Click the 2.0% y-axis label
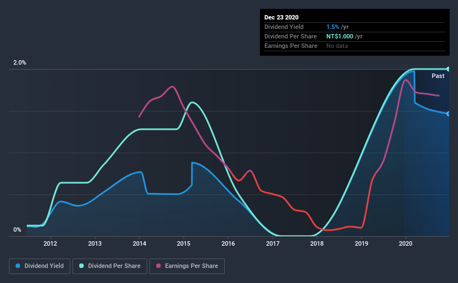This screenshot has width=458, height=283. pyautogui.click(x=20, y=63)
